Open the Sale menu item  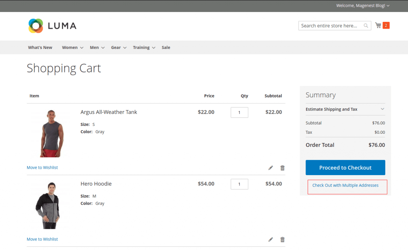[166, 47]
